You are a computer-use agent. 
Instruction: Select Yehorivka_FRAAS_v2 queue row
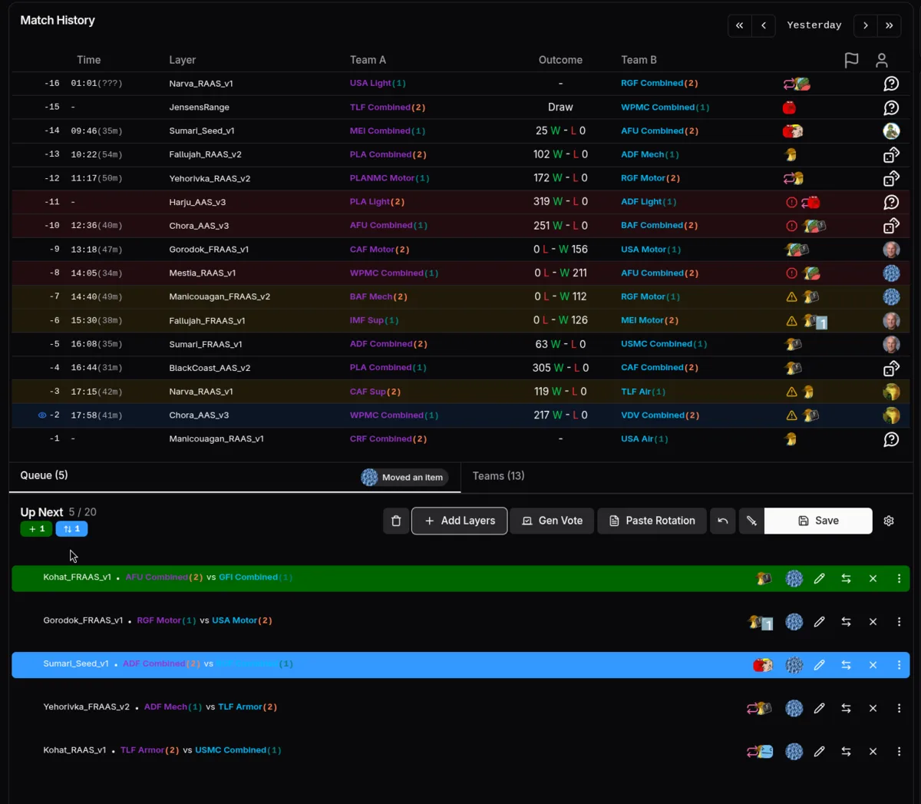pyautogui.click(x=460, y=708)
